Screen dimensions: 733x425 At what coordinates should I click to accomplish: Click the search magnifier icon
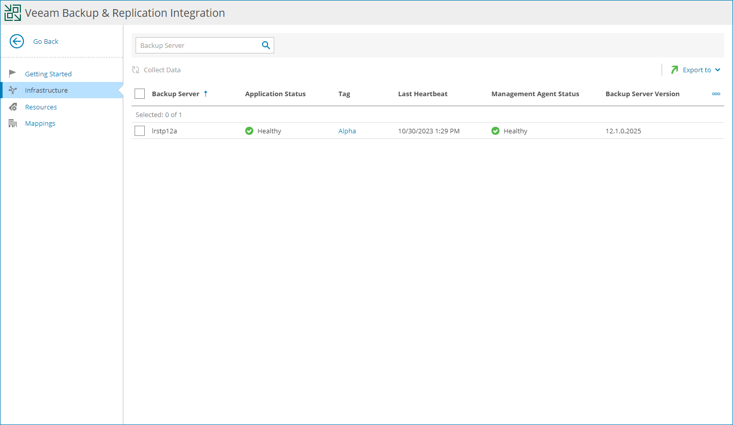tap(266, 45)
